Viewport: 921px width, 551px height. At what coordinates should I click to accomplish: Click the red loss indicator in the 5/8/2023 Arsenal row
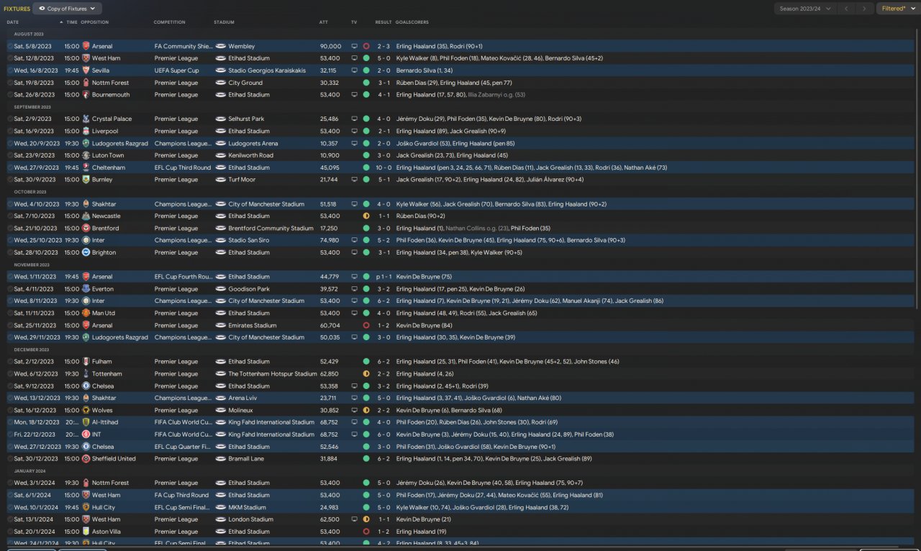(x=366, y=46)
